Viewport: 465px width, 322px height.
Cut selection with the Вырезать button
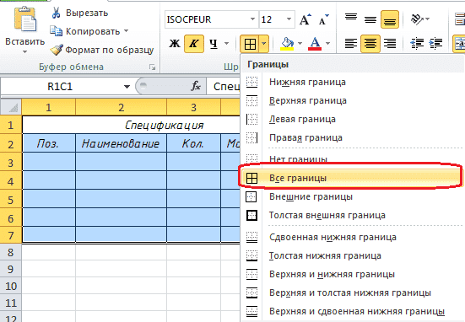point(79,13)
